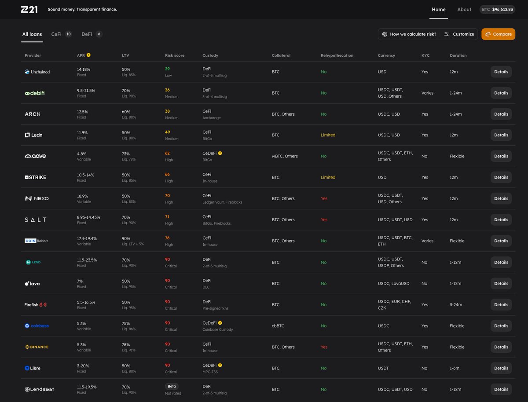This screenshot has width=528, height=402.
Task: Open Details for BINANCE
Action: 501,347
